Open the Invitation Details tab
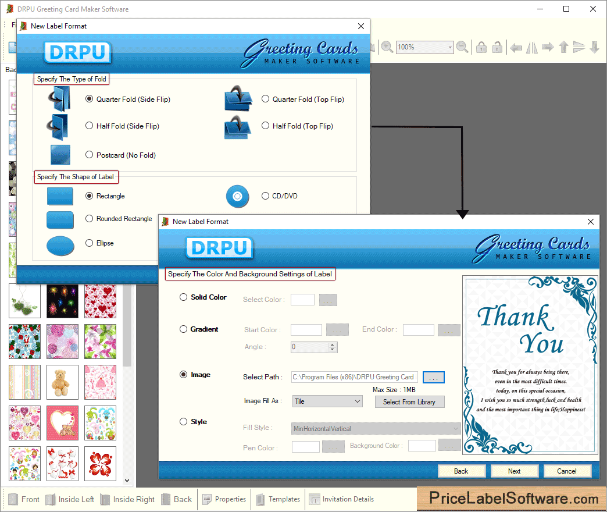This screenshot has width=607, height=512. [x=342, y=499]
